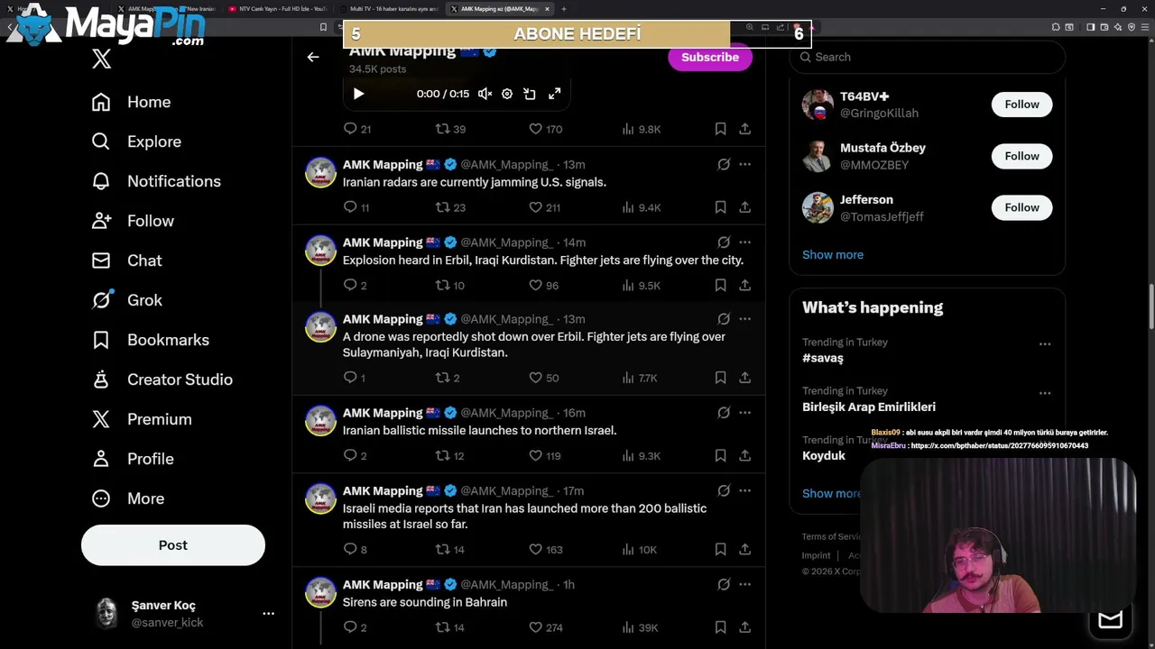Toggle video picture-in-picture
Viewport: 1155px width, 649px height.
click(x=530, y=94)
